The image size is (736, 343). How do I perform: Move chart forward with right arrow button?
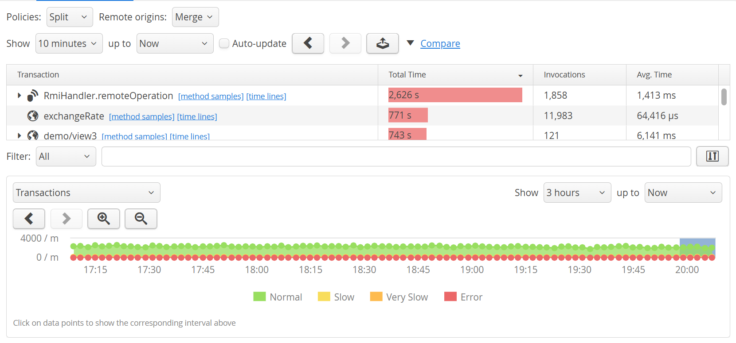67,219
